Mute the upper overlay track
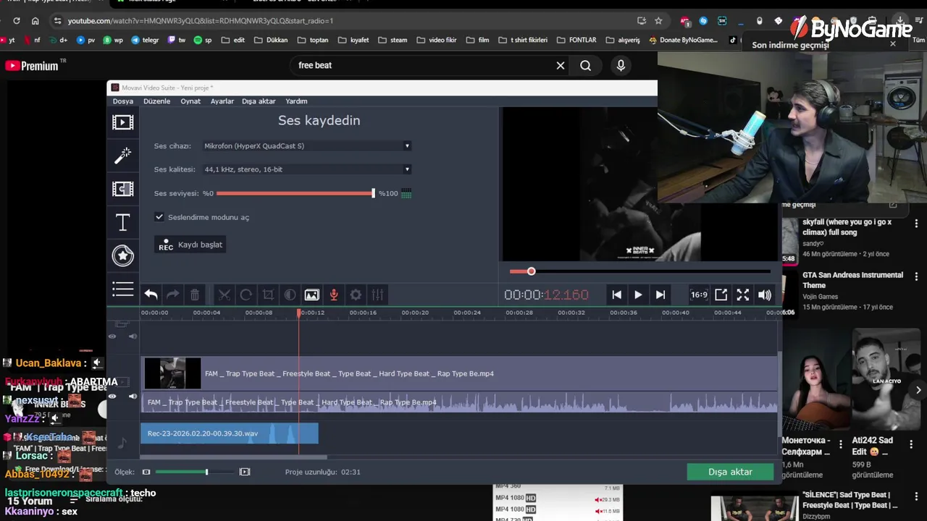 (133, 336)
